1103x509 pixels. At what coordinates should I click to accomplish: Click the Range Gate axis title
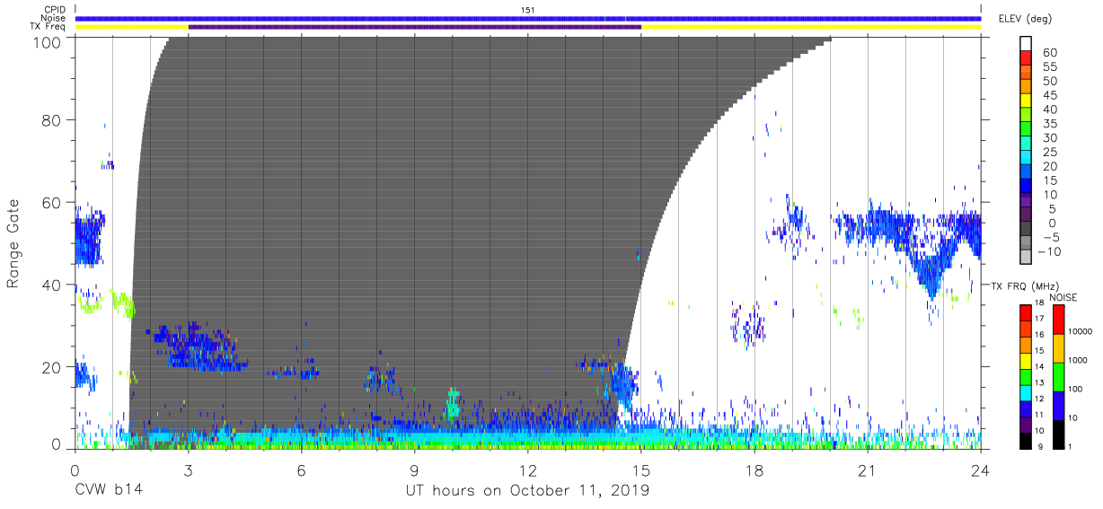click(13, 244)
